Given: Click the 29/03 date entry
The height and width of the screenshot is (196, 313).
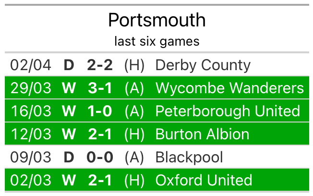Looking at the screenshot, I should coord(31,88).
